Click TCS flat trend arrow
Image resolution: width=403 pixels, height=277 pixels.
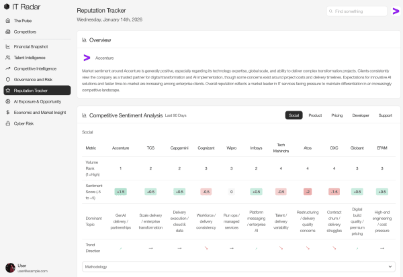pyautogui.click(x=150, y=248)
